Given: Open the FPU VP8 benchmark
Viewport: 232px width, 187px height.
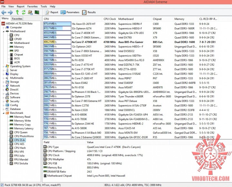Looking at the screenshot, I should coord(19,152).
